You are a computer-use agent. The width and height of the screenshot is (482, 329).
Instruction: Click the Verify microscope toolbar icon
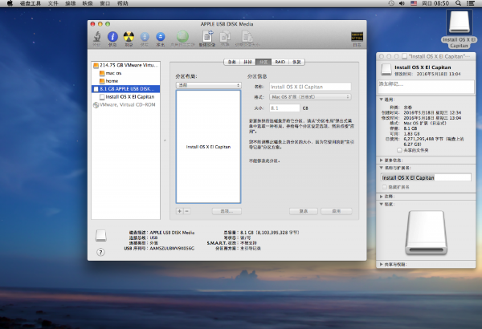[97, 37]
